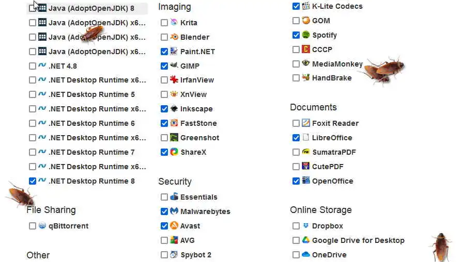Uncheck the Avast checkbox
This screenshot has width=463, height=262.
click(x=164, y=226)
